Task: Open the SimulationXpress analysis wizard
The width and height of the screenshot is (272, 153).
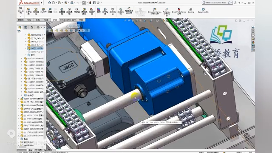Action: click(x=155, y=11)
